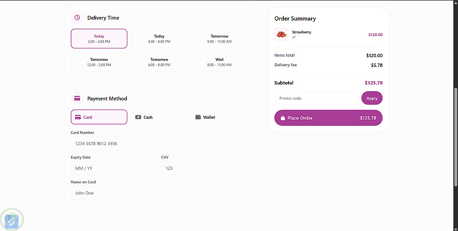Image resolution: width=458 pixels, height=231 pixels.
Task: Click the credit card icon beside Payment Method
Action: tap(77, 99)
